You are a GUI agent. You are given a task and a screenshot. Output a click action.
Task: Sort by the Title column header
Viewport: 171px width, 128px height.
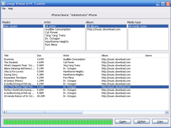point(19,55)
